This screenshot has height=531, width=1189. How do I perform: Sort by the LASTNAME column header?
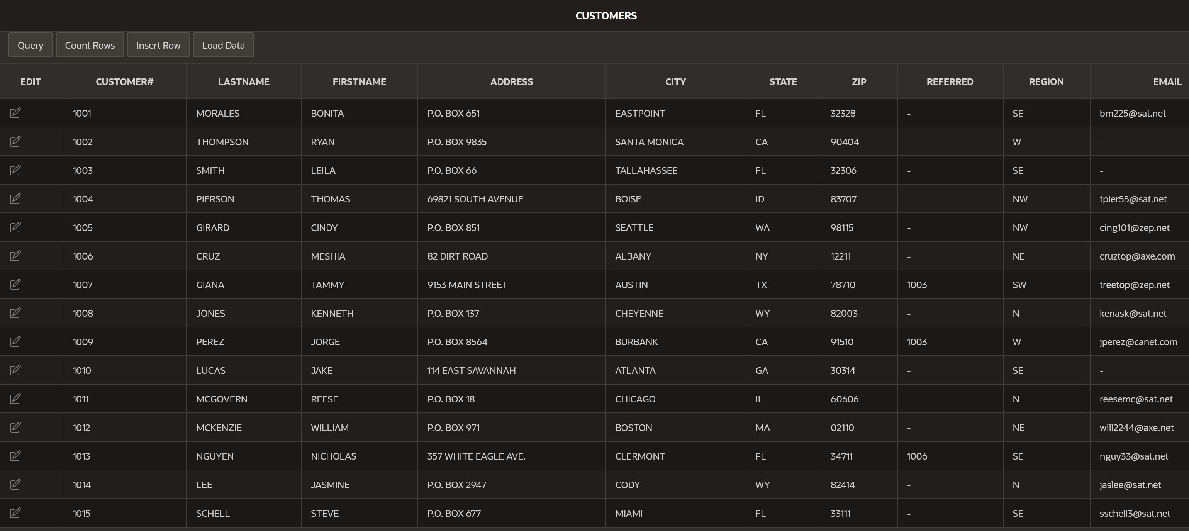[x=244, y=82]
